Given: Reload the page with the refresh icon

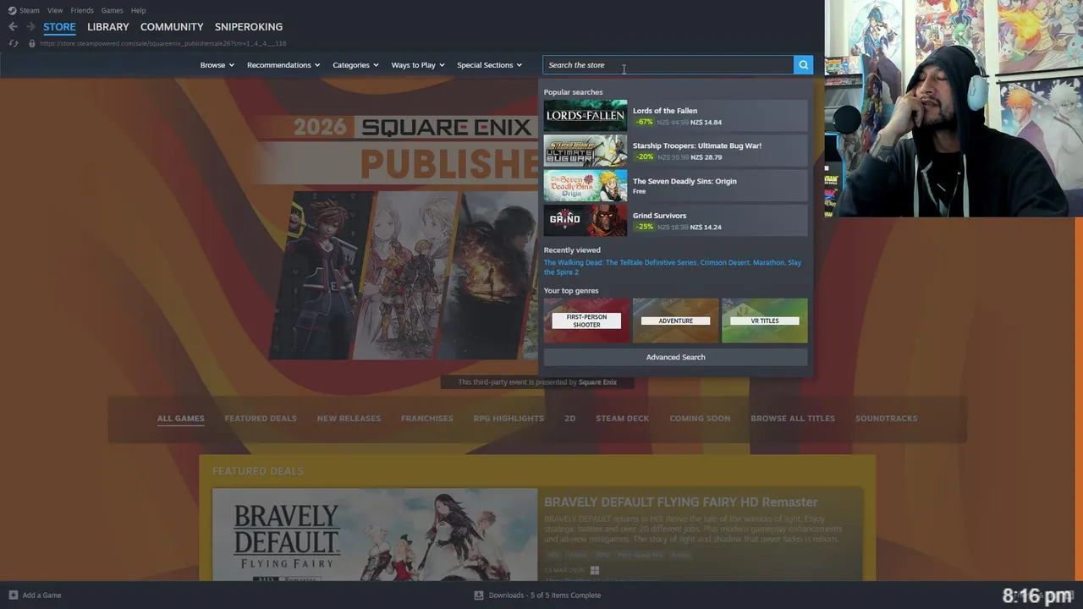Looking at the screenshot, I should pos(13,43).
